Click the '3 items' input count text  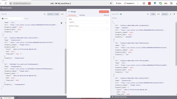click(27, 18)
